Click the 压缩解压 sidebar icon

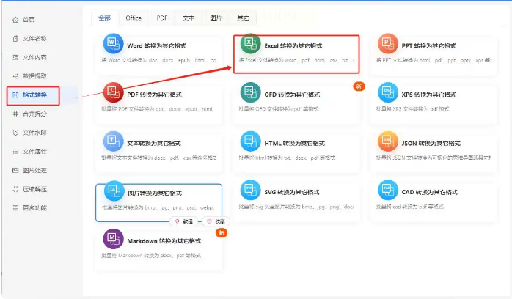click(15, 189)
